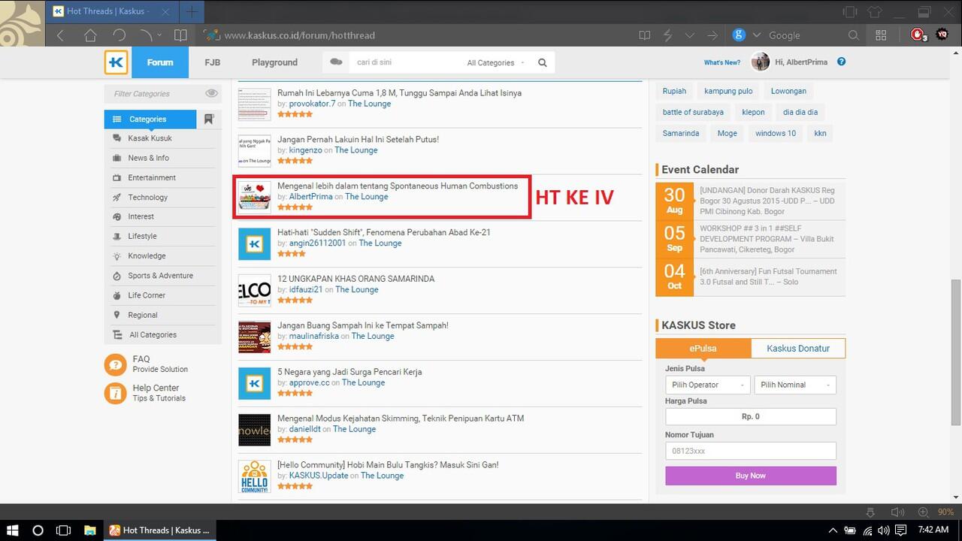Open Task View on the taskbar
This screenshot has height=541, width=962.
[x=64, y=530]
